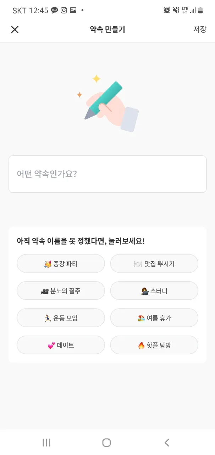215x455 pixels.
Task: Tap the Instagram notification icon
Action: click(x=64, y=10)
